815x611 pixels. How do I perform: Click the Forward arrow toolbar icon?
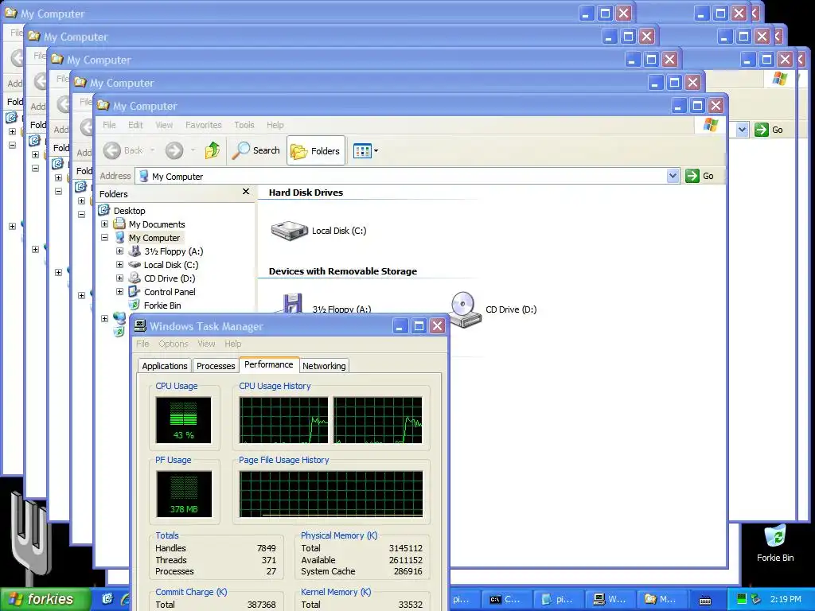click(x=174, y=150)
